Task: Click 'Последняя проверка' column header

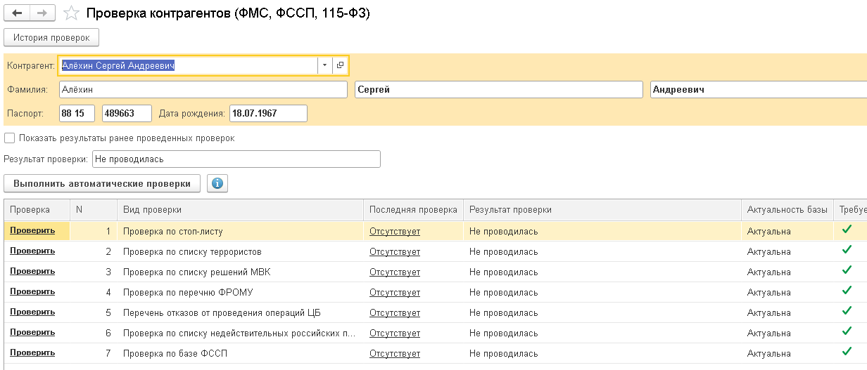Action: [413, 209]
